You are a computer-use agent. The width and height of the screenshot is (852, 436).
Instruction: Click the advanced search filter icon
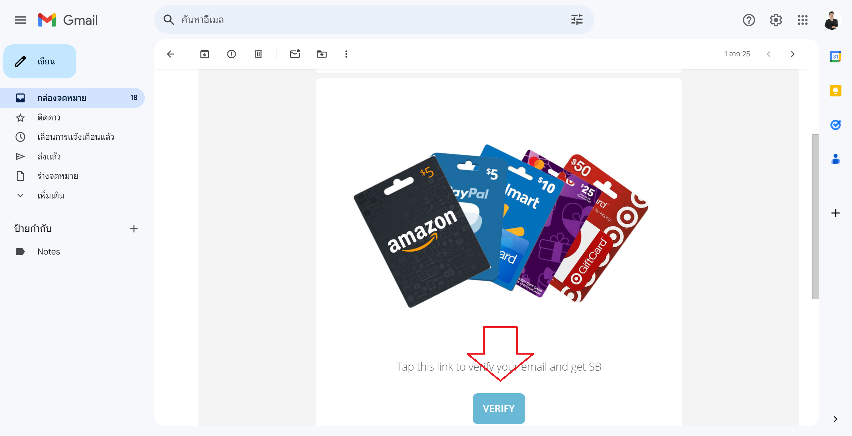click(x=577, y=19)
